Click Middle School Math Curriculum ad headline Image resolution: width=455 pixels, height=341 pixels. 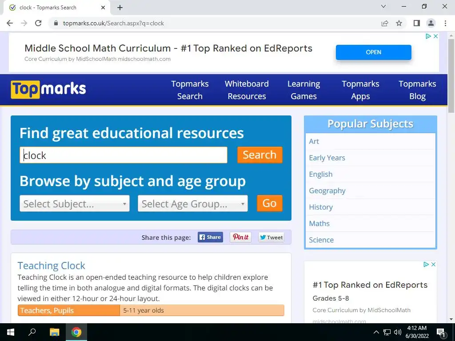pyautogui.click(x=168, y=48)
